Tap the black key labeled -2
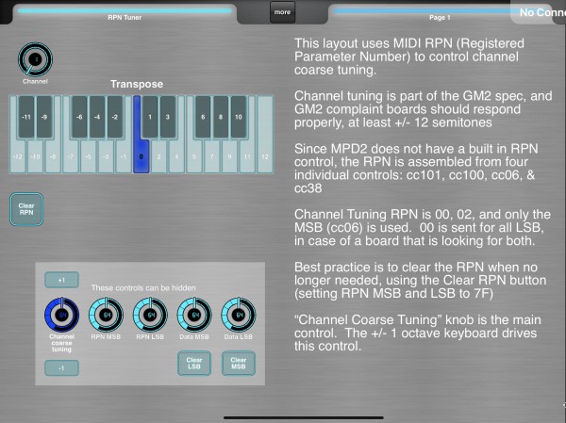 [115, 117]
